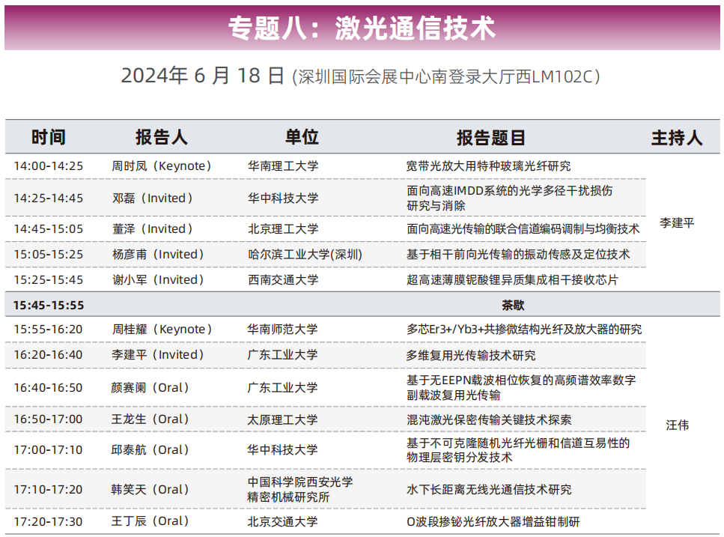Click 北京理工大学 affiliation
724x537 pixels.
click(283, 229)
